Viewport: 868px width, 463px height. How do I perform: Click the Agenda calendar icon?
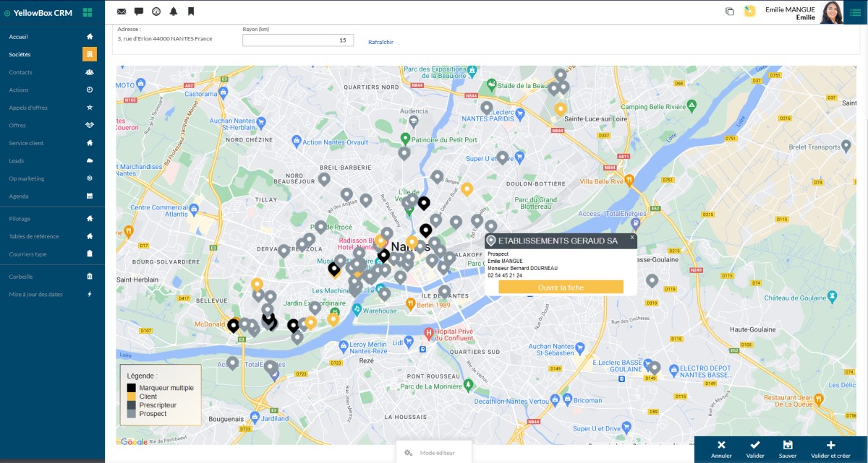[x=90, y=196]
